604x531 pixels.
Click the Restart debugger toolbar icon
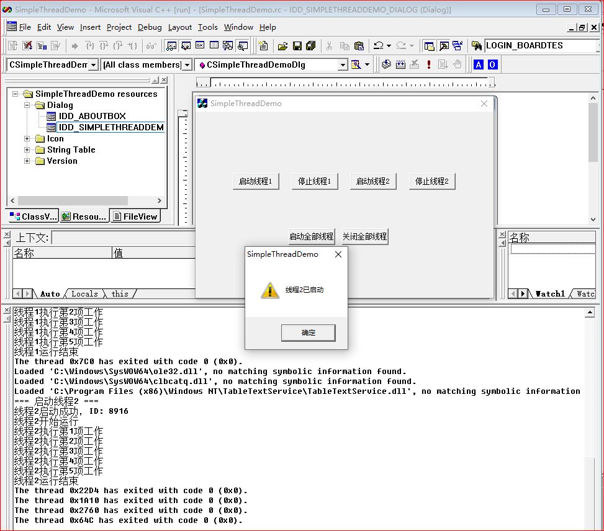(x=12, y=46)
